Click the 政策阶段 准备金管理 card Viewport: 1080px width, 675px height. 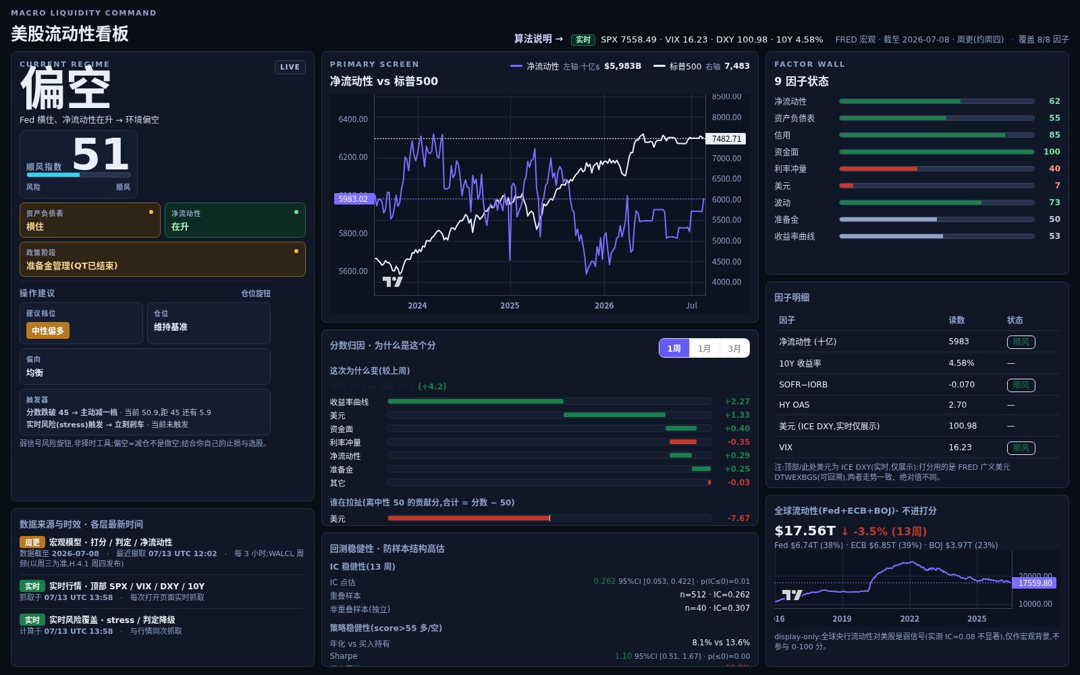click(x=163, y=259)
